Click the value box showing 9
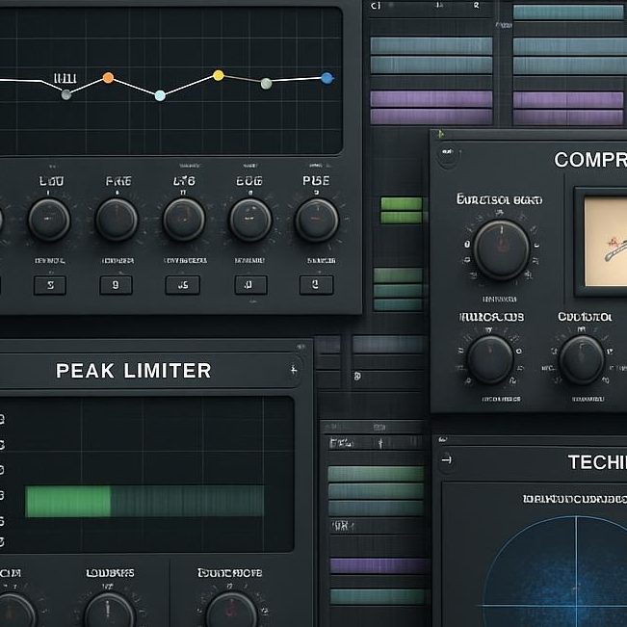This screenshot has width=627, height=627. (x=116, y=285)
